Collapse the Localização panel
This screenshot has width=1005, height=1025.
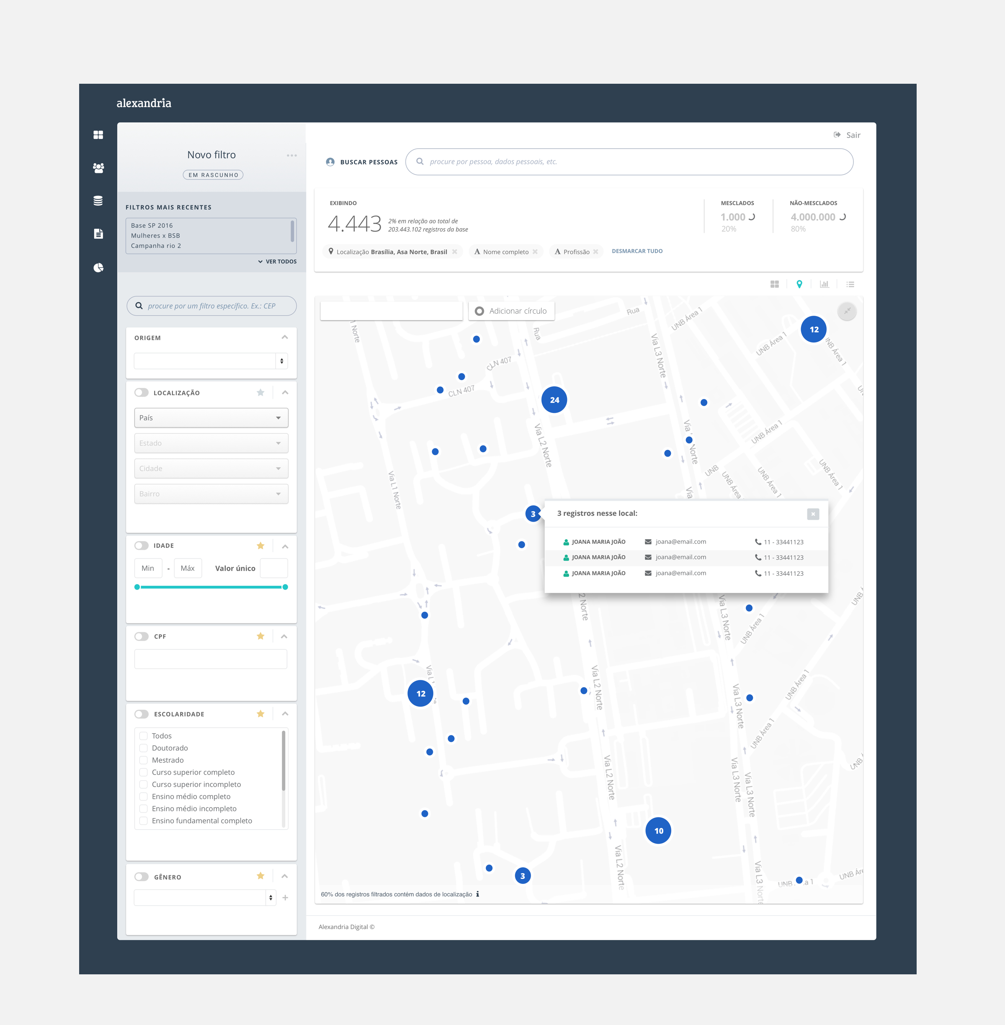285,393
